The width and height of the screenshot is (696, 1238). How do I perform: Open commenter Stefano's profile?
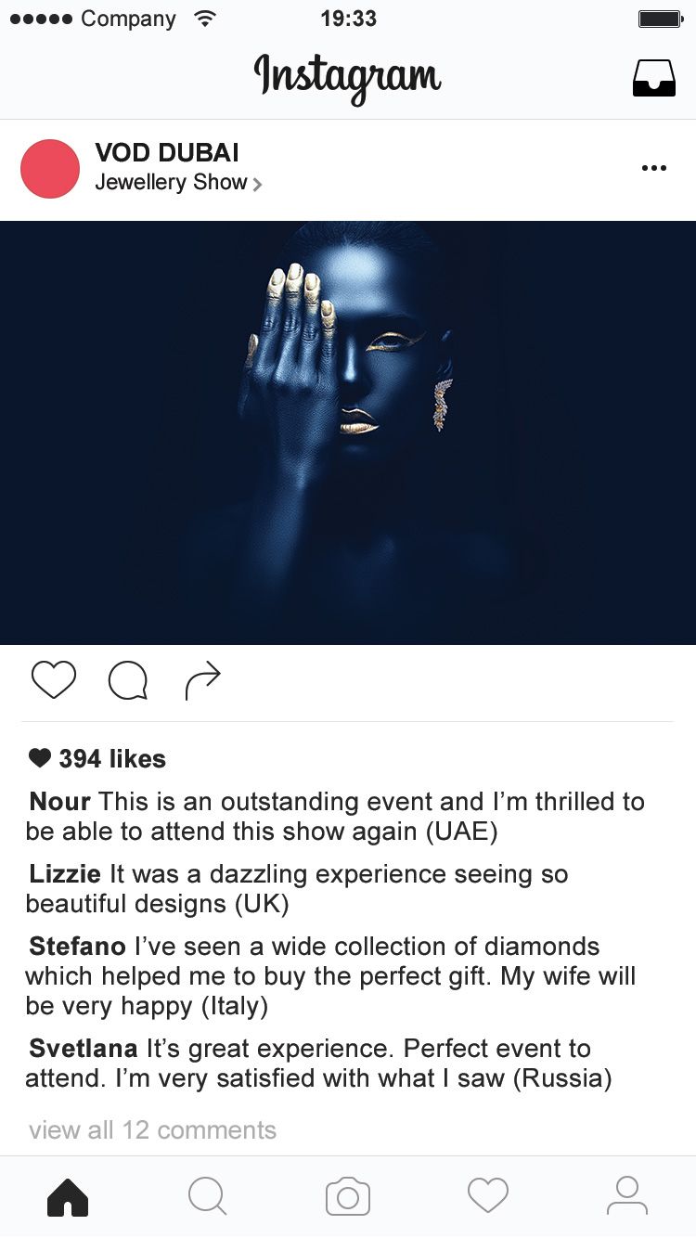tap(78, 947)
